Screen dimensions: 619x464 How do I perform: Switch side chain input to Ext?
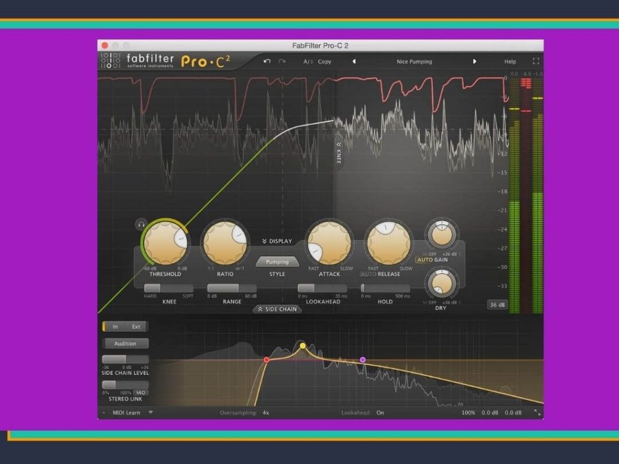137,326
